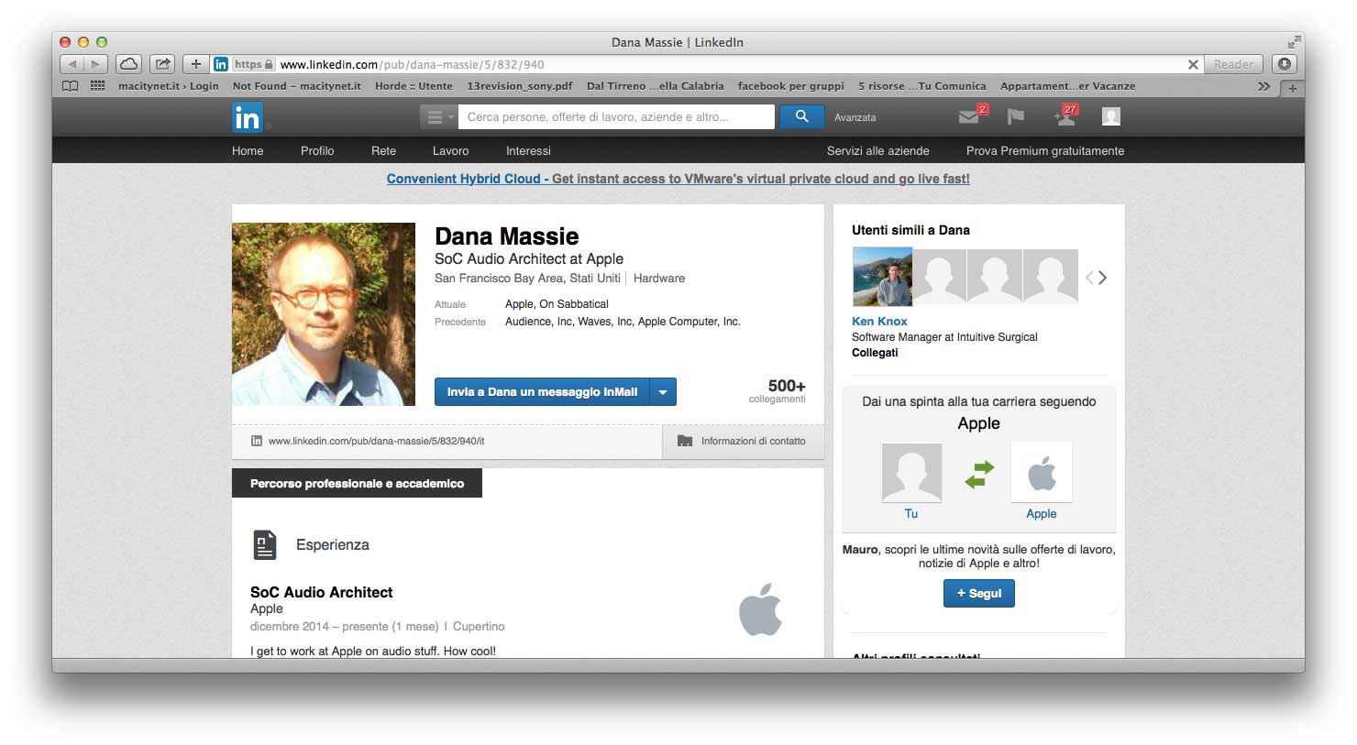This screenshot has width=1357, height=745.
Task: Open the macitynet.it Login bookmark
Action: click(169, 86)
